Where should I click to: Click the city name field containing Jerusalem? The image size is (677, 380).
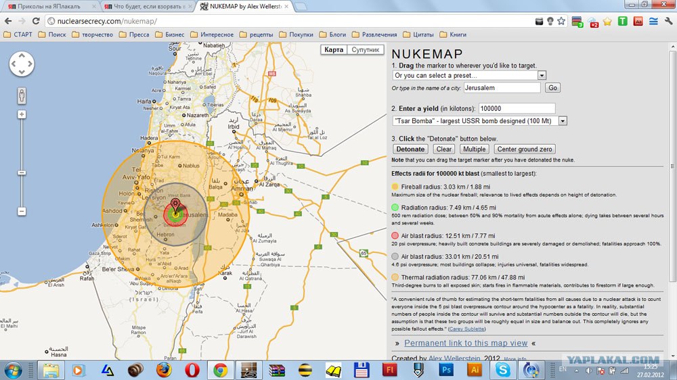(502, 88)
